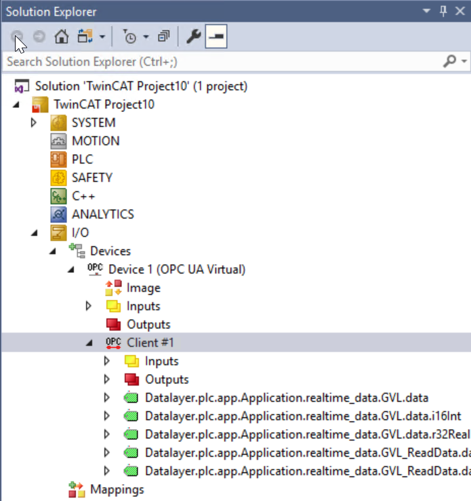471x501 pixels.
Task: Click the Mappings icon
Action: pyautogui.click(x=77, y=489)
